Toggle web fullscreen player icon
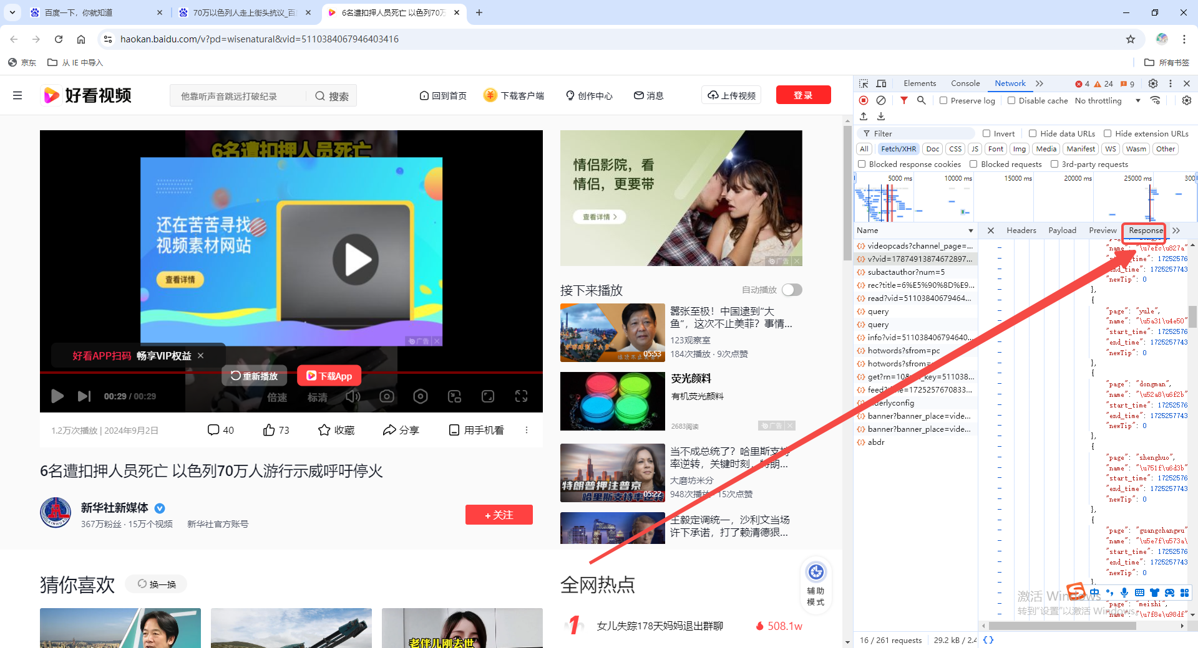This screenshot has height=648, width=1198. [488, 396]
